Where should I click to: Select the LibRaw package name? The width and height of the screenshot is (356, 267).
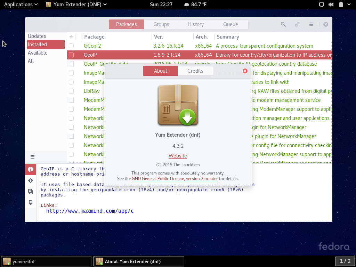(92, 91)
